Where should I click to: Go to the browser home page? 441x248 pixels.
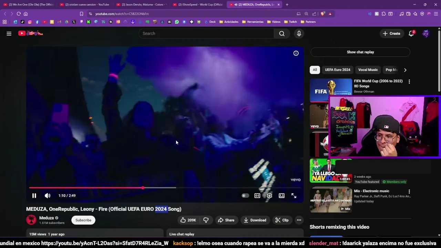coord(25,14)
